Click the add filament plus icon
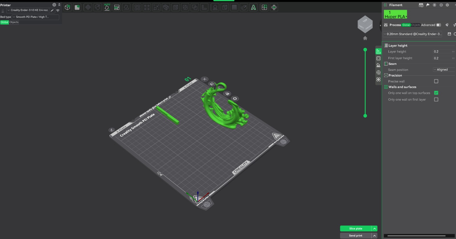 click(434, 5)
